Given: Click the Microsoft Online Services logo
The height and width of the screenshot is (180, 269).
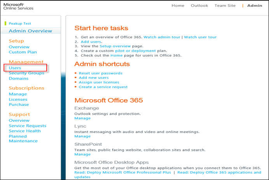Looking at the screenshot, I should 18,7.
